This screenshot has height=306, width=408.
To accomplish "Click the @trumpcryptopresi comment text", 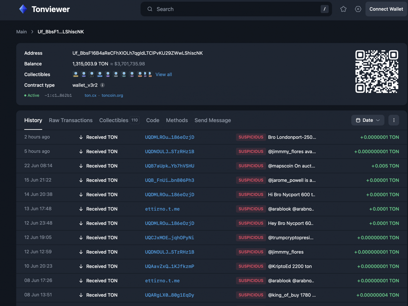I will 291,238.
